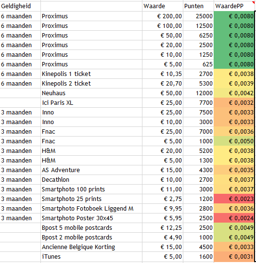Select the Kinepolis 1 ticket cell
Viewport: 256px width, 263px height.
(x=91, y=74)
